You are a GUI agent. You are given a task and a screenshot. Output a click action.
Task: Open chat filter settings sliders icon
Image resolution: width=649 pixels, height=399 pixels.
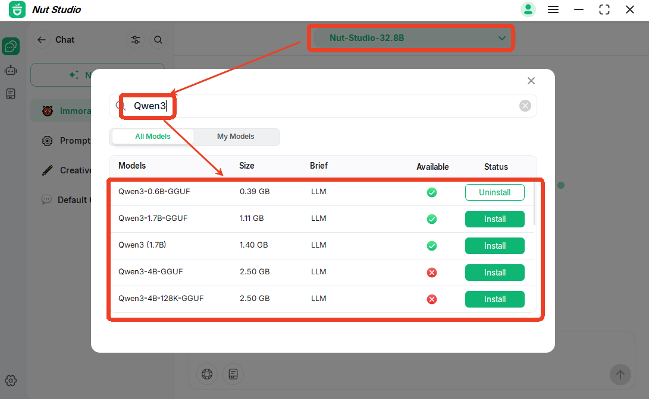(136, 40)
